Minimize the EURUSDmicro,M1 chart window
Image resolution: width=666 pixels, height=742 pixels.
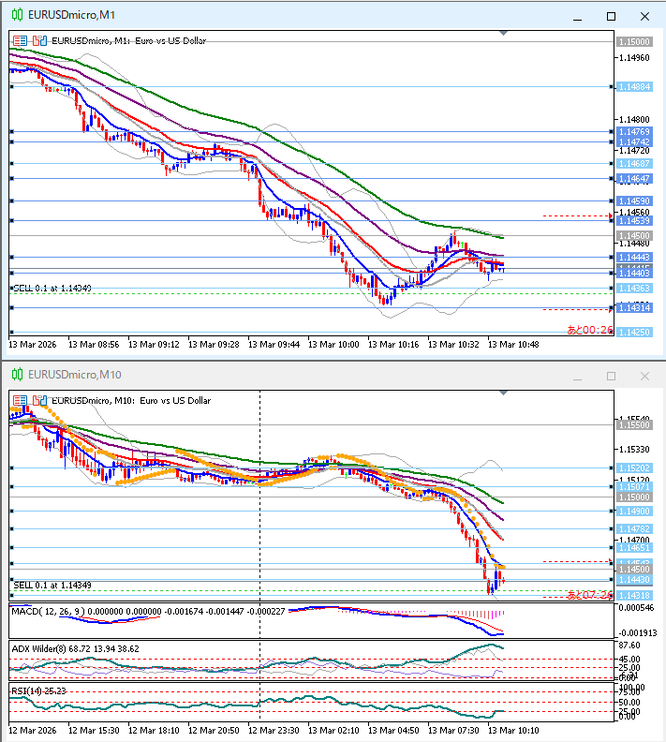(580, 16)
